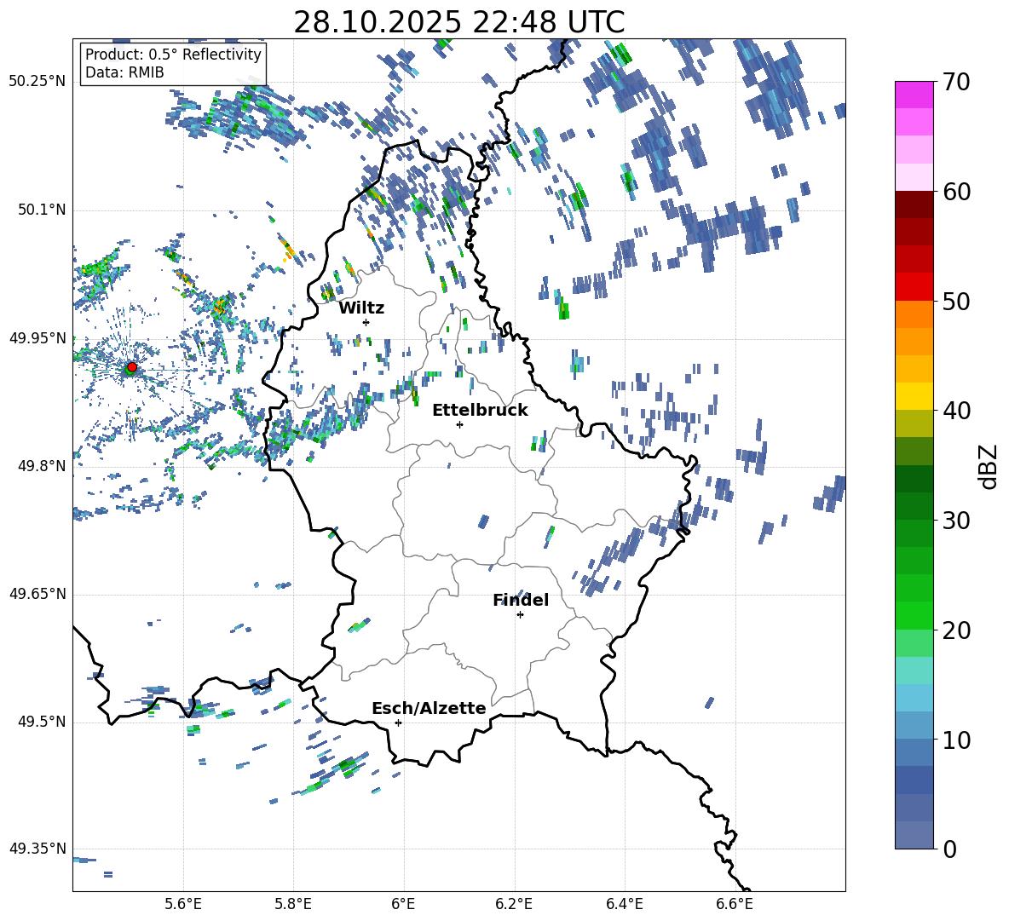The width and height of the screenshot is (1009, 921).
Task: Click the 49.95°N latitude label
Action: 37,338
